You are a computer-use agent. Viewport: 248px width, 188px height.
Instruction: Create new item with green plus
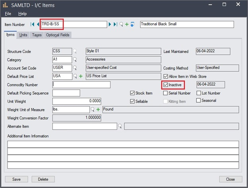coord(127,24)
